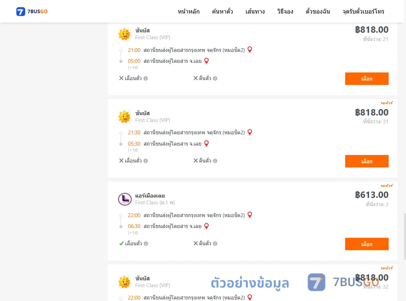Click the แอร์เมืองเลย operator name

click(x=150, y=196)
